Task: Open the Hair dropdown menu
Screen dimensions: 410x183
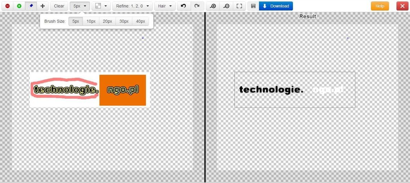Action: point(165,6)
